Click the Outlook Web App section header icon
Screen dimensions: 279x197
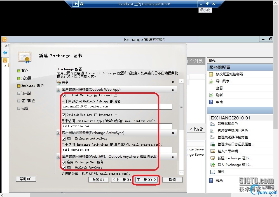(x=58, y=90)
